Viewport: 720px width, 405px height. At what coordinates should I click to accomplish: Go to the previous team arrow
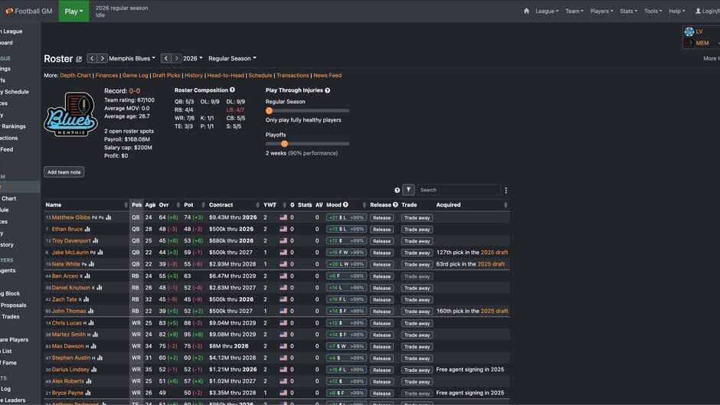click(92, 58)
